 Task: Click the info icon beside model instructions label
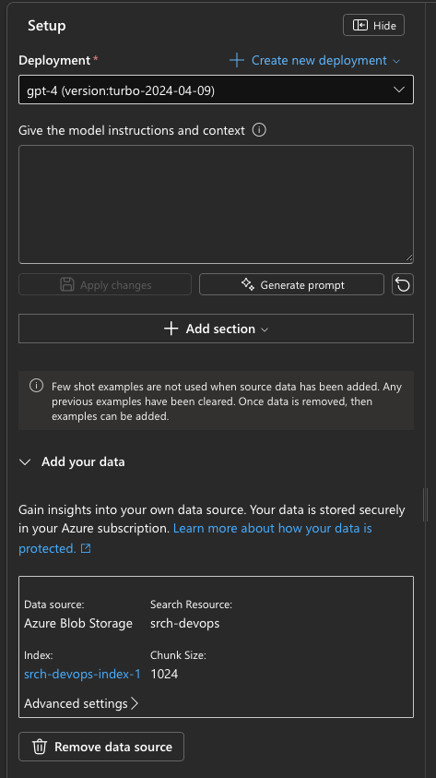(259, 130)
